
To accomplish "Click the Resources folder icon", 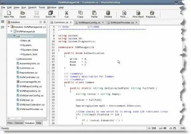I will click(x=18, y=59).
